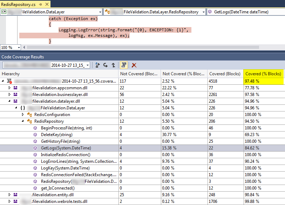
Task: Click the Merge Results toolbar icon
Action: (113, 65)
